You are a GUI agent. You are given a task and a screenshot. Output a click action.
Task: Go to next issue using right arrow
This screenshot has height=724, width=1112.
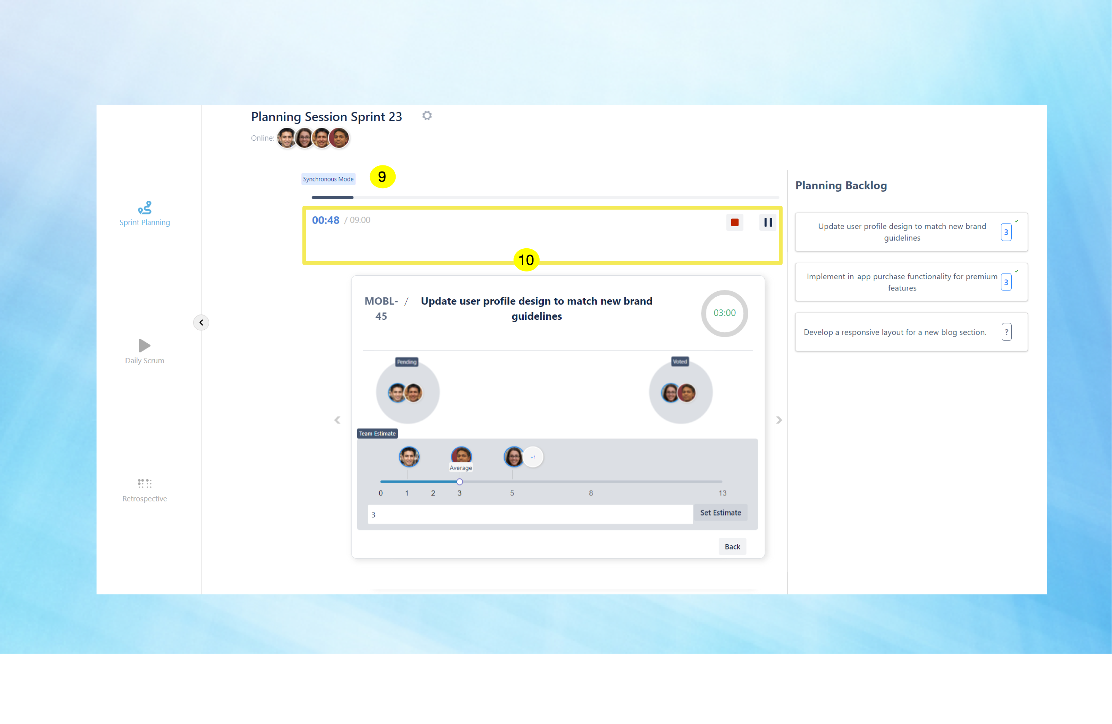(x=778, y=420)
